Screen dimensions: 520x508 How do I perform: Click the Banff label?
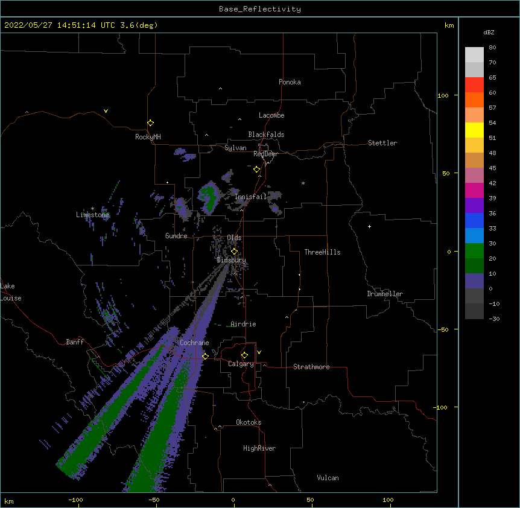[75, 342]
